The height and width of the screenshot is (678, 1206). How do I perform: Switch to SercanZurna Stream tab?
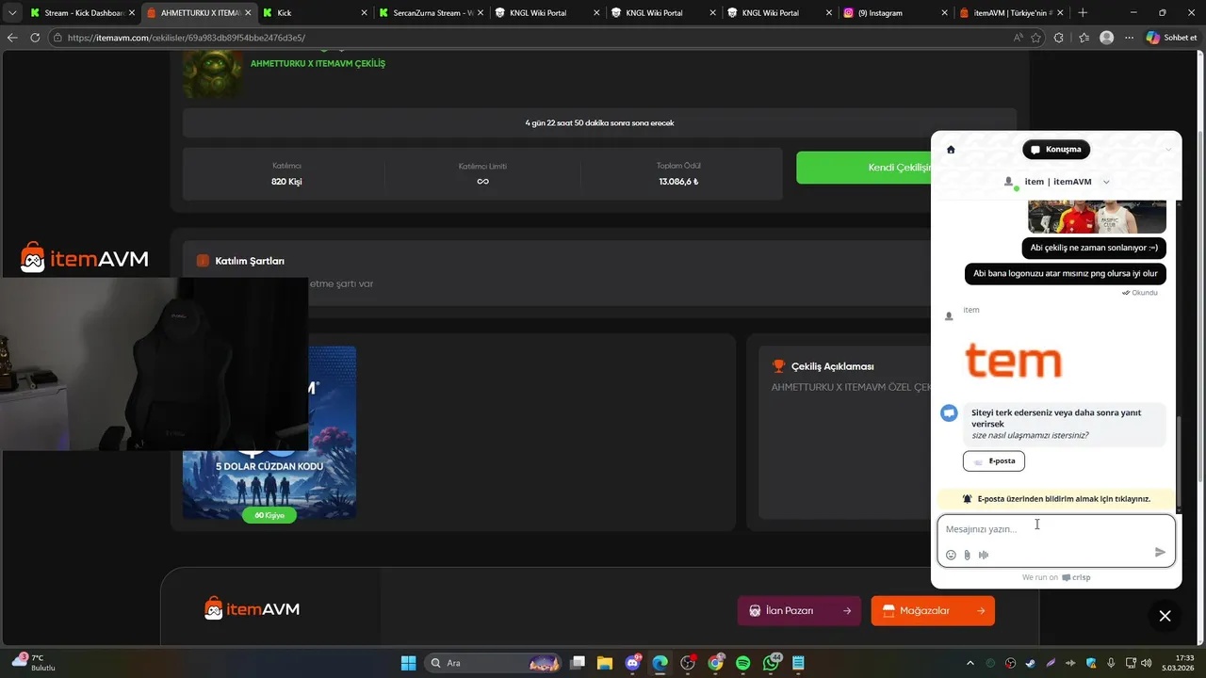pos(430,13)
